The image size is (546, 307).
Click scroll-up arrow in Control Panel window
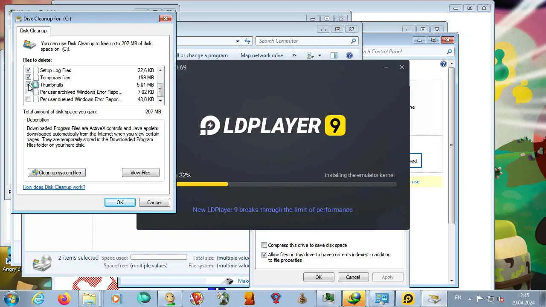click(451, 64)
